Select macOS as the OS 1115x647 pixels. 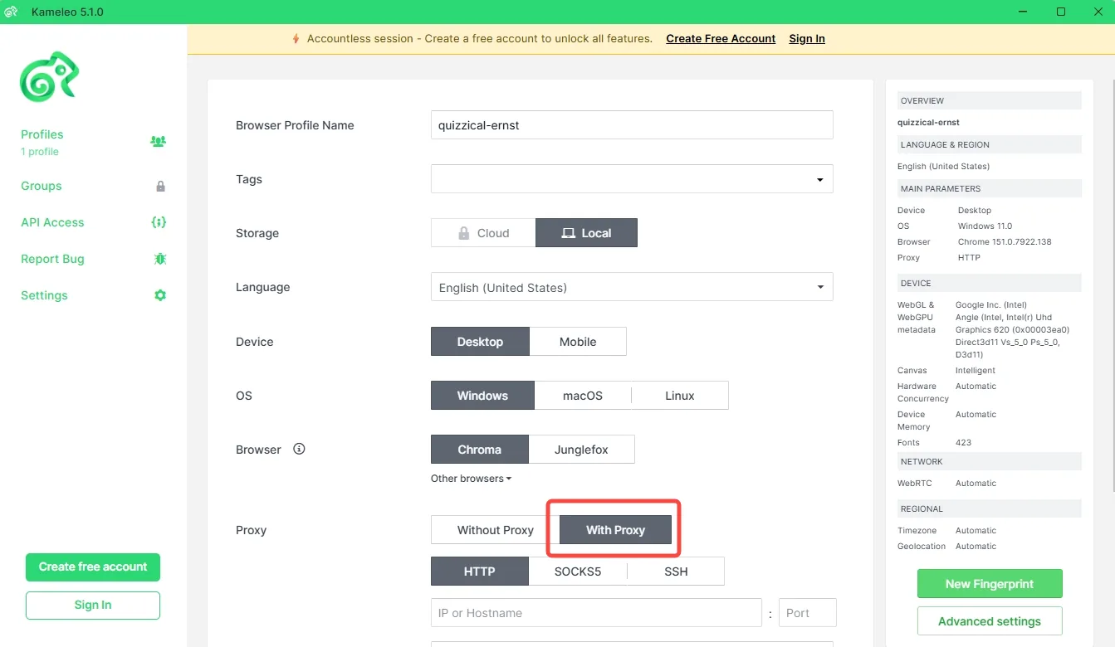pyautogui.click(x=583, y=396)
